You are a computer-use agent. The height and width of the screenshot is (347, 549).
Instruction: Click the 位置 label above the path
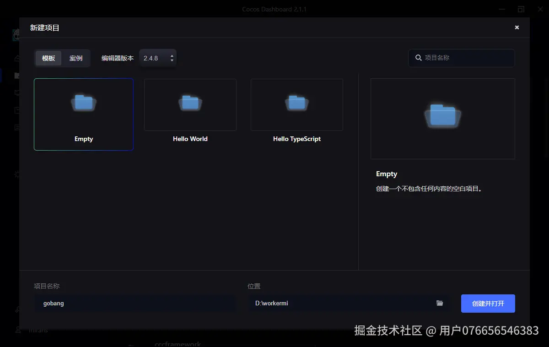pos(254,286)
